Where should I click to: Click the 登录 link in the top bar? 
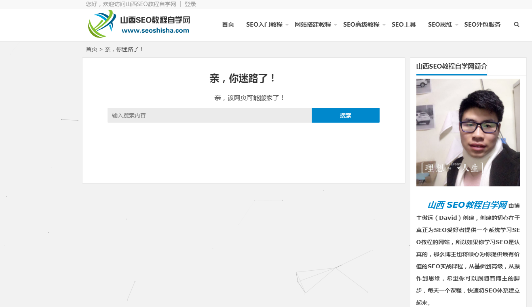190,4
